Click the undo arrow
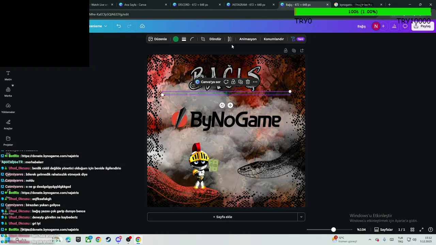436x245 pixels. (119, 26)
